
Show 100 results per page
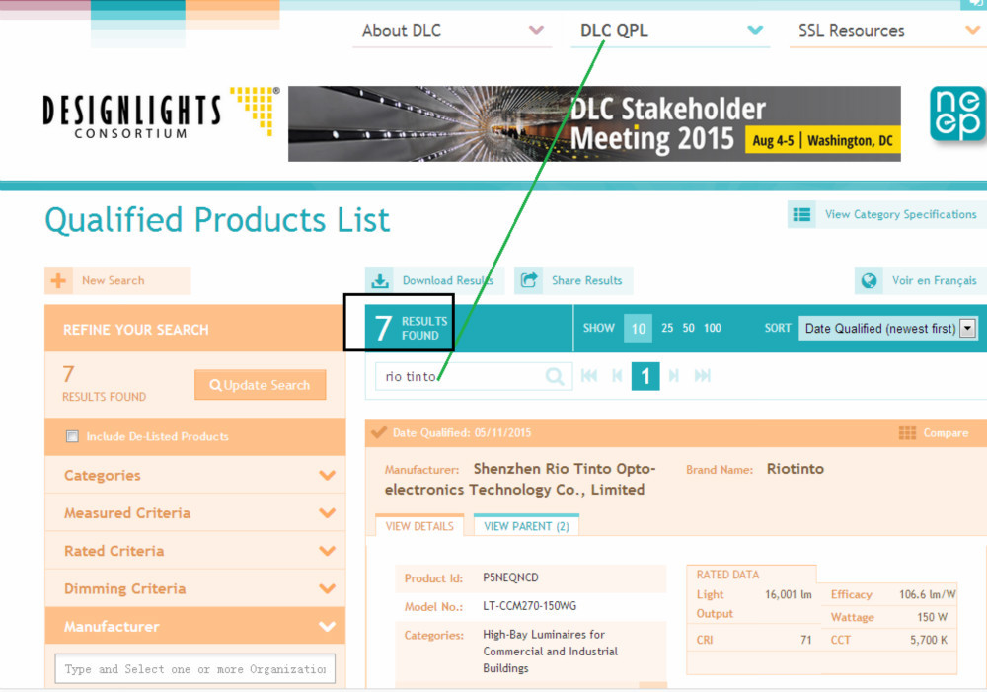tap(713, 328)
